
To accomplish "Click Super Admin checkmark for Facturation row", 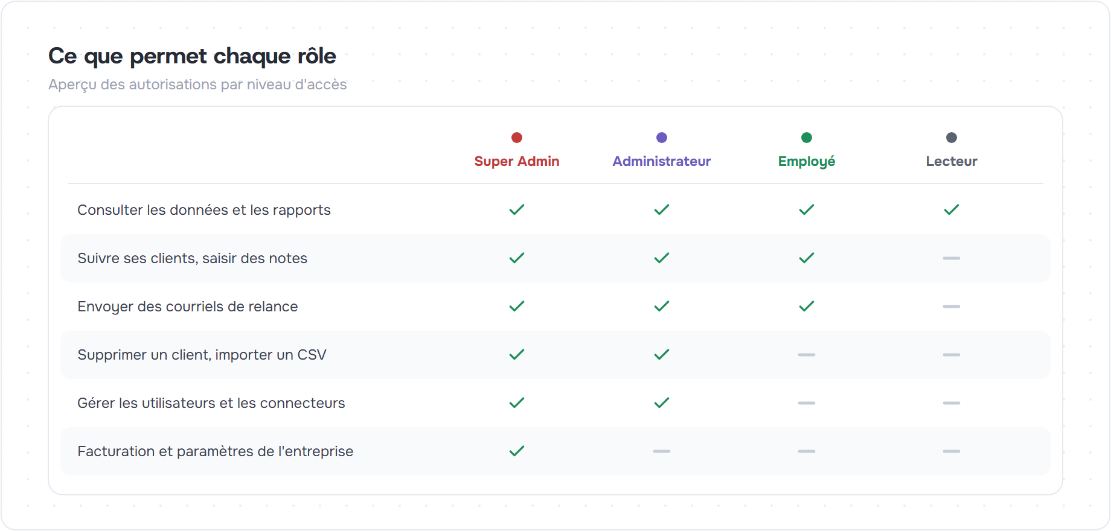I will pos(517,451).
